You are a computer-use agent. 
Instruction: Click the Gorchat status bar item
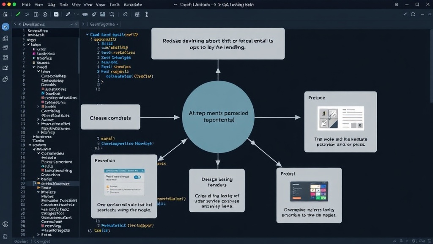(x=21, y=241)
